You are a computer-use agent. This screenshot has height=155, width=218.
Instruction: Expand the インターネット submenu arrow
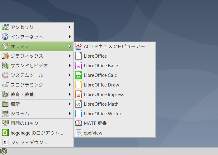coord(70,37)
